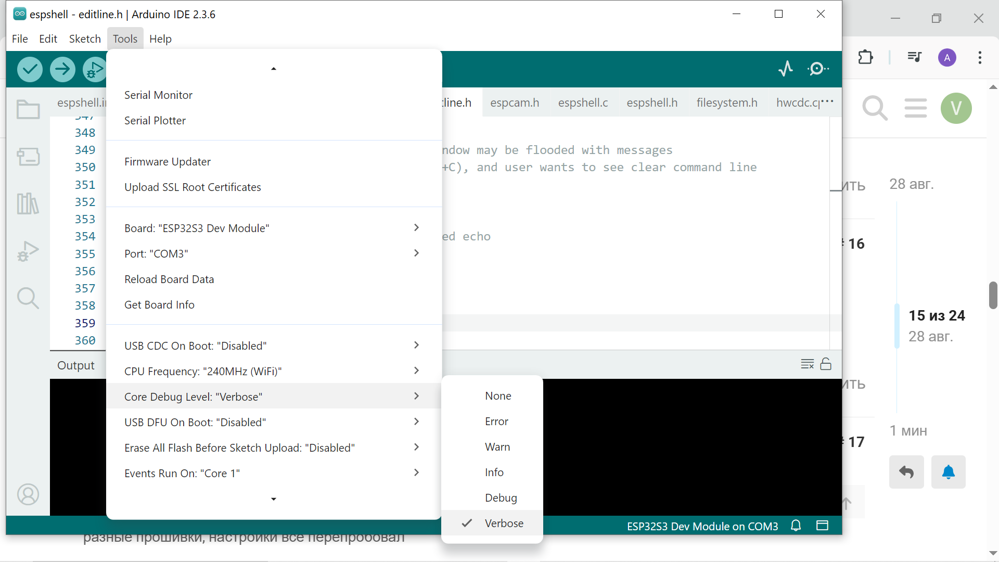The height and width of the screenshot is (562, 999).
Task: Click the forum notification bell button
Action: (x=949, y=472)
